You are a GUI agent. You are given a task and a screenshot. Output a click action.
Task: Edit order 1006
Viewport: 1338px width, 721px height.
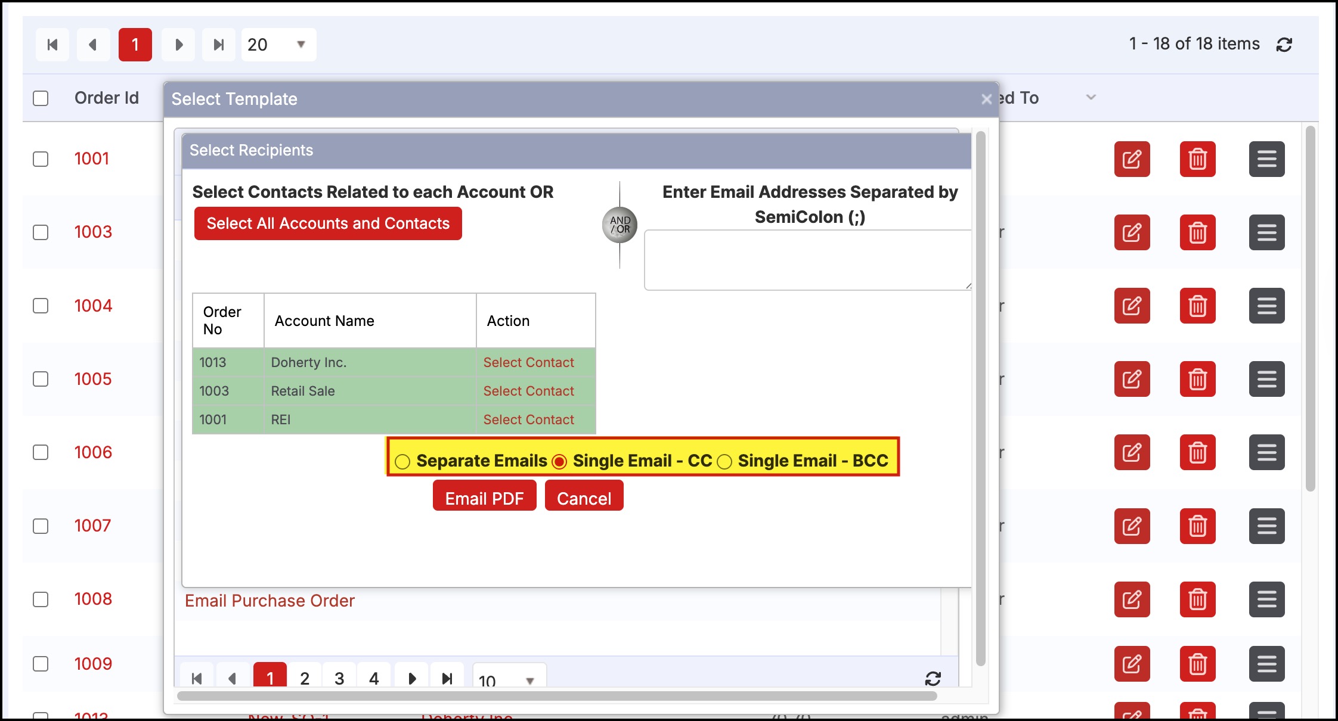[1132, 452]
